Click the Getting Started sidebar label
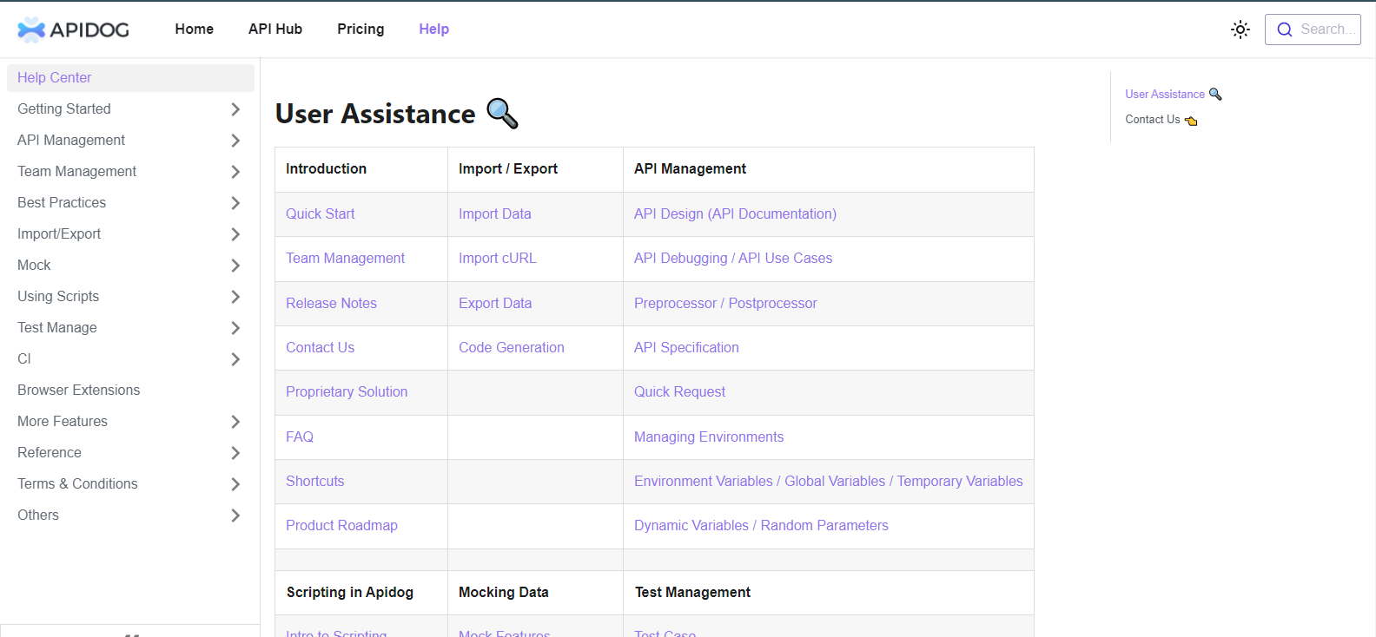 point(64,108)
